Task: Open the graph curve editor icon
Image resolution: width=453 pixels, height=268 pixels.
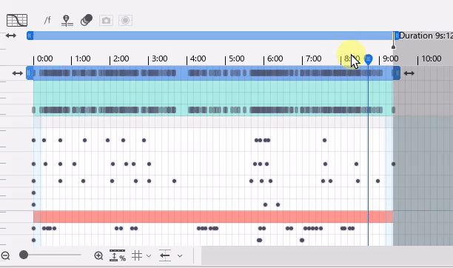Action: (x=17, y=20)
